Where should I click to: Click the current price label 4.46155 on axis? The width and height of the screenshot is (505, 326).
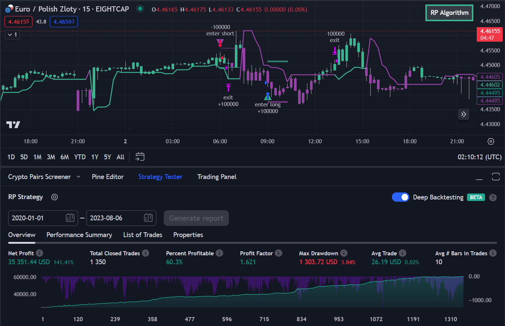490,35
